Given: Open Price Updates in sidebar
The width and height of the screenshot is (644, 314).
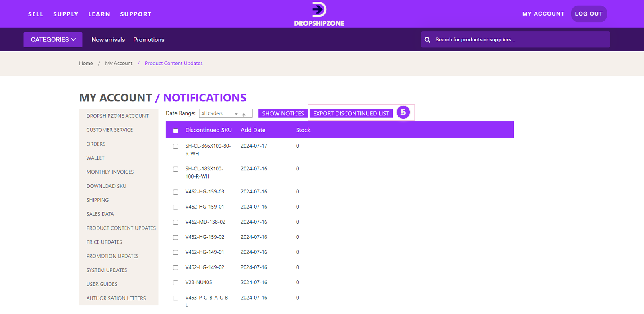Looking at the screenshot, I should (104, 242).
